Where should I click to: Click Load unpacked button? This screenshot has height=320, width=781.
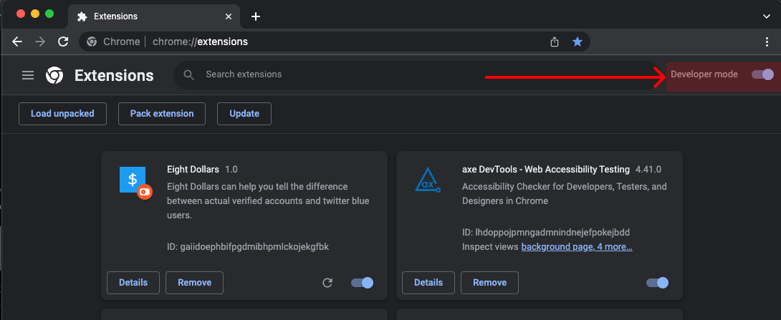(62, 114)
